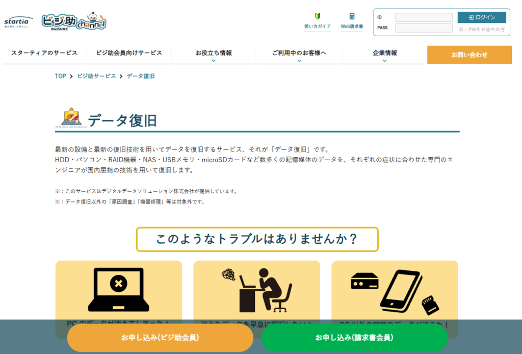Expand the ご利用中のお客様へ dropdown menu
Viewport: 522px width, 354px height.
pyautogui.click(x=299, y=55)
